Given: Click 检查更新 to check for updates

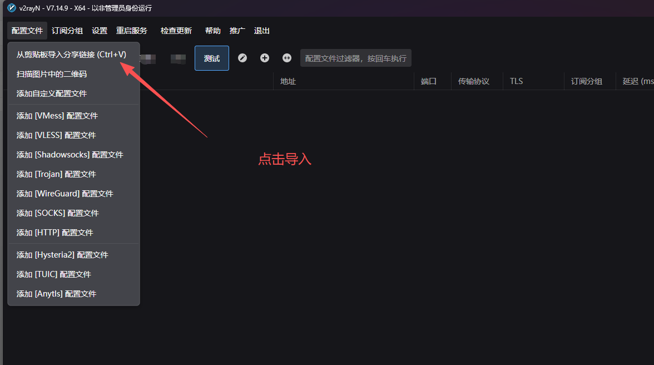Looking at the screenshot, I should pyautogui.click(x=176, y=31).
